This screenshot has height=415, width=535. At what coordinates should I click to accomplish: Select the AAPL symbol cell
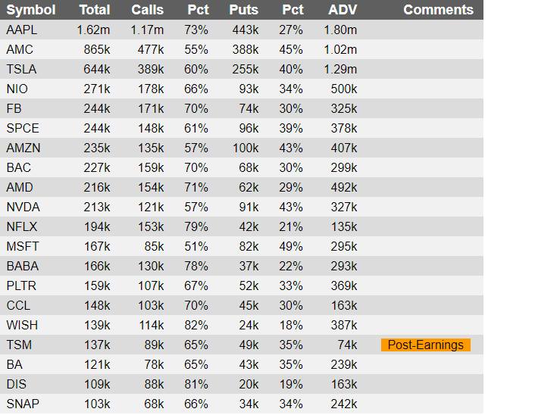tap(21, 30)
